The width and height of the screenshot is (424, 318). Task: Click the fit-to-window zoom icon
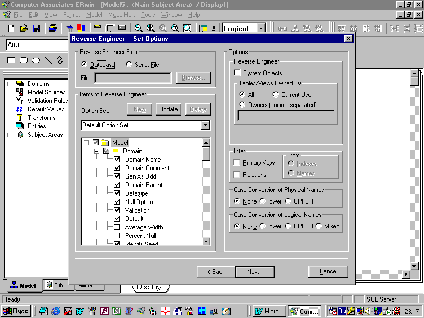point(188,29)
